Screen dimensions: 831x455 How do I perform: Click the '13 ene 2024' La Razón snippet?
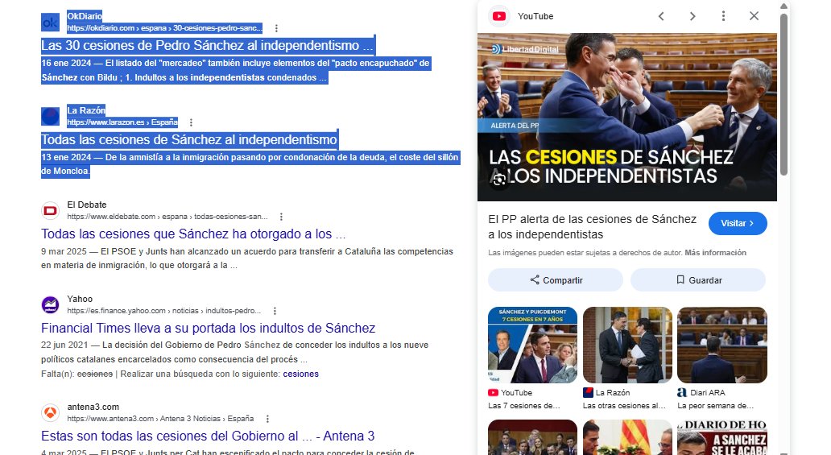(x=250, y=163)
